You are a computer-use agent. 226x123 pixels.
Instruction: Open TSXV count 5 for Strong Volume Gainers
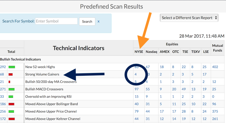coord(192,74)
